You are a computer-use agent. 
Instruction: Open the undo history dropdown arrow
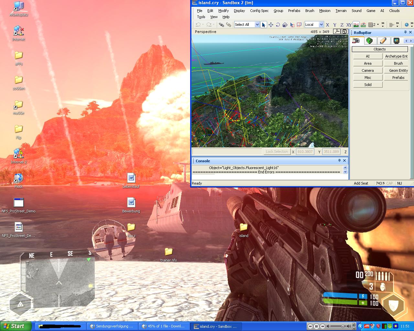tap(203, 25)
